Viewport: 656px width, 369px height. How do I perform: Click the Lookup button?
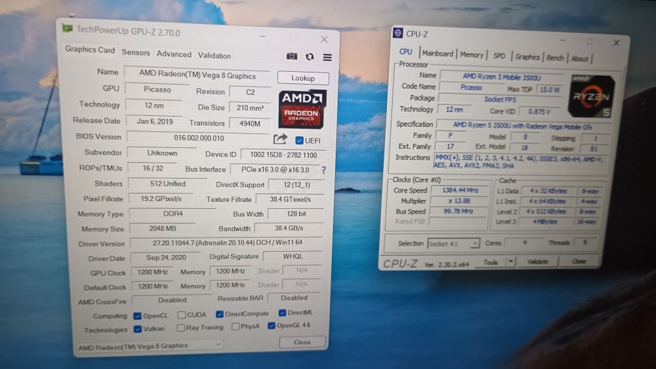(303, 78)
